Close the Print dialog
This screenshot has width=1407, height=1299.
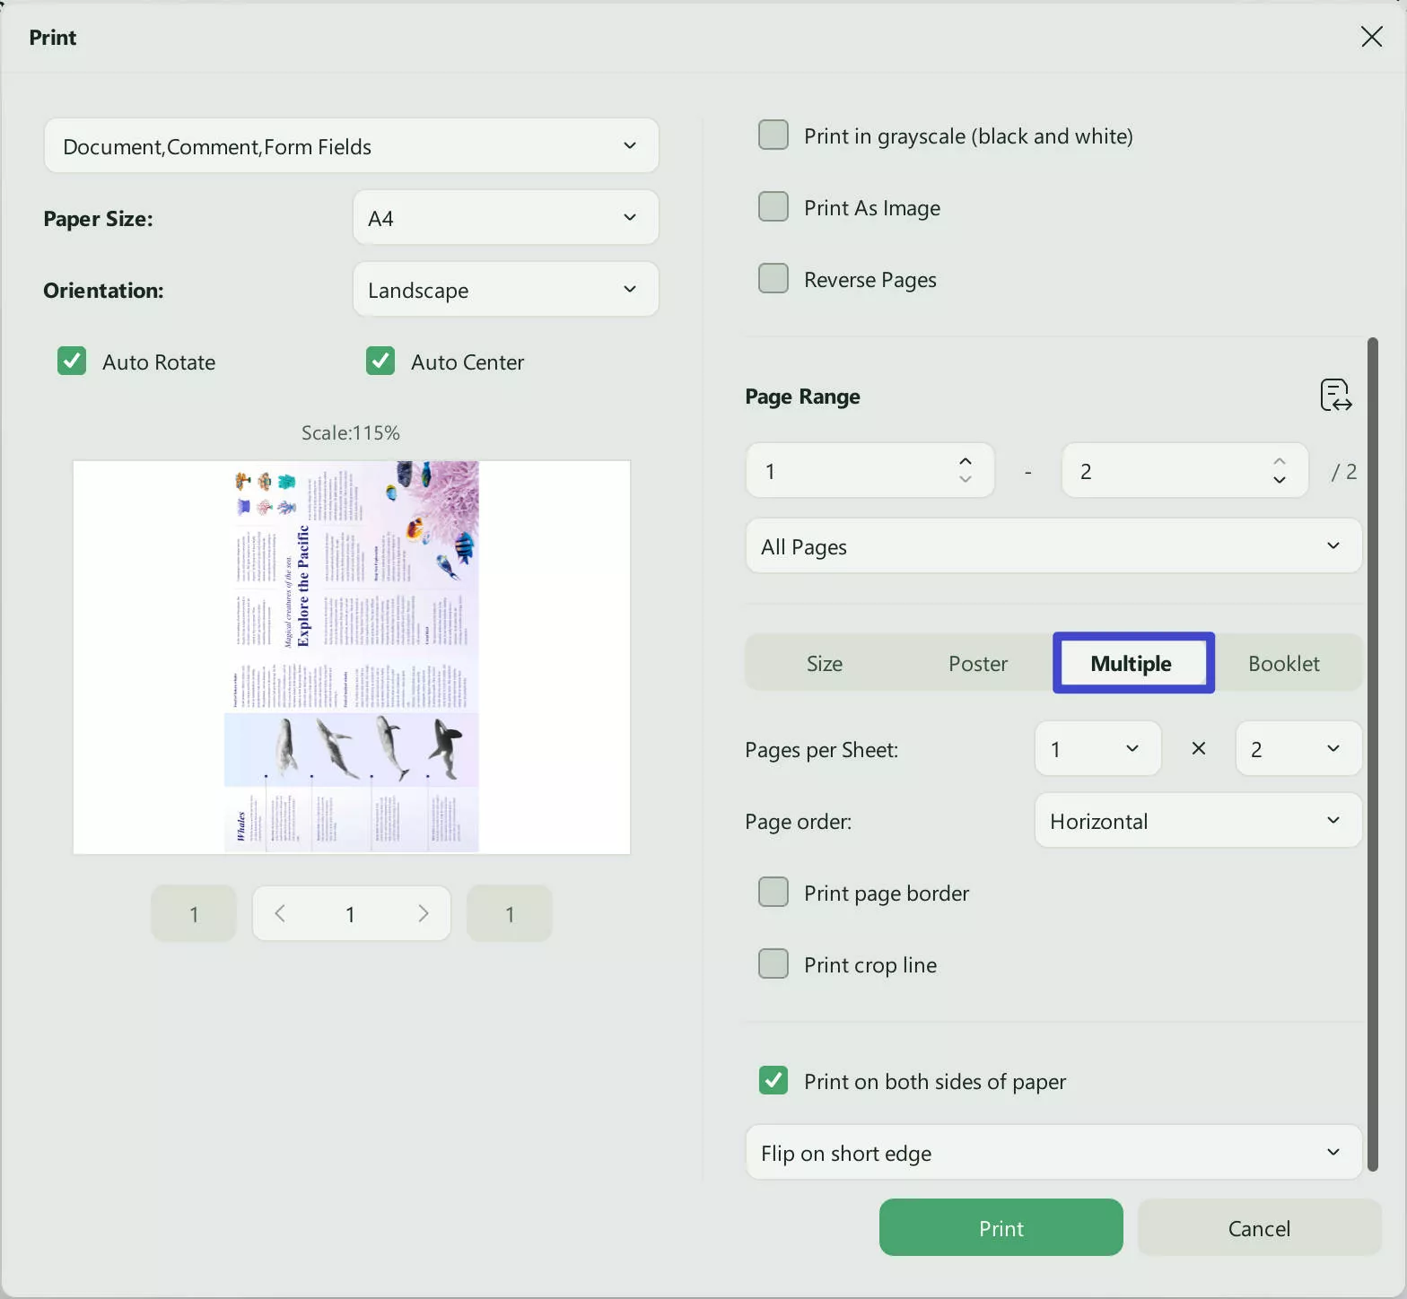1371,37
